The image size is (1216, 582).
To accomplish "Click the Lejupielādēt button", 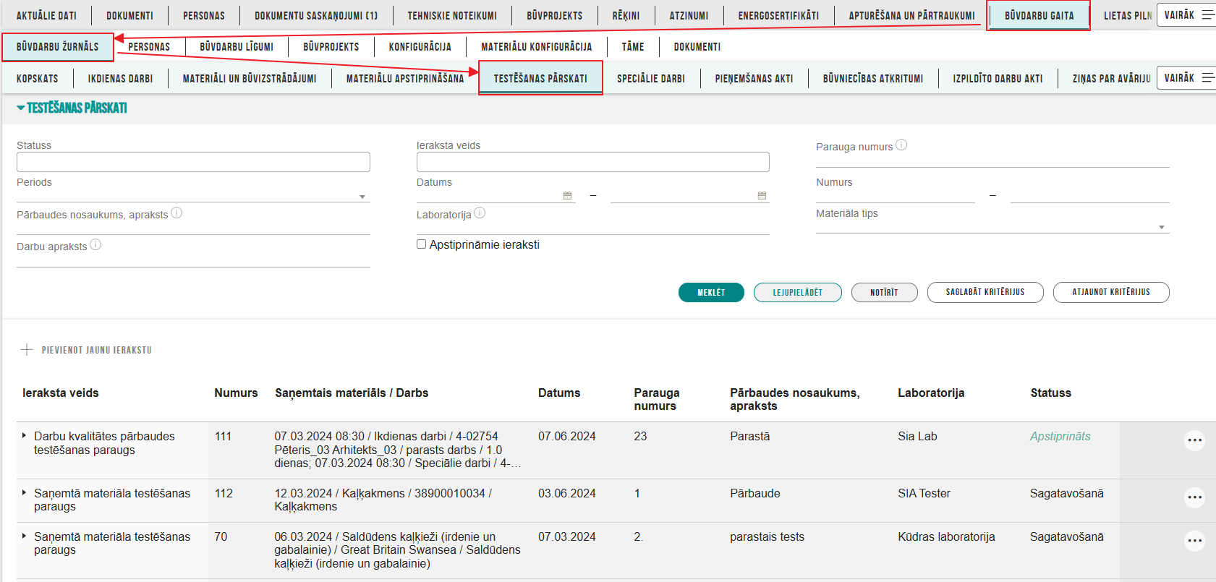I will click(798, 292).
